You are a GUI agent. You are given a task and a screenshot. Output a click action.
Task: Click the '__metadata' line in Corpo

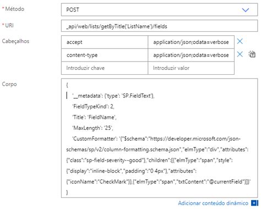coord(113,96)
